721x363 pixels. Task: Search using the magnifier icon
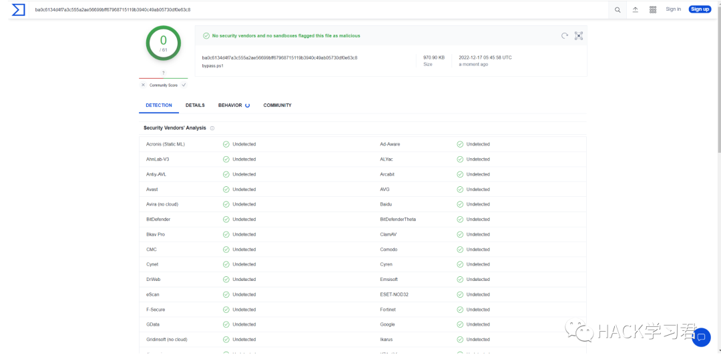[x=618, y=9]
